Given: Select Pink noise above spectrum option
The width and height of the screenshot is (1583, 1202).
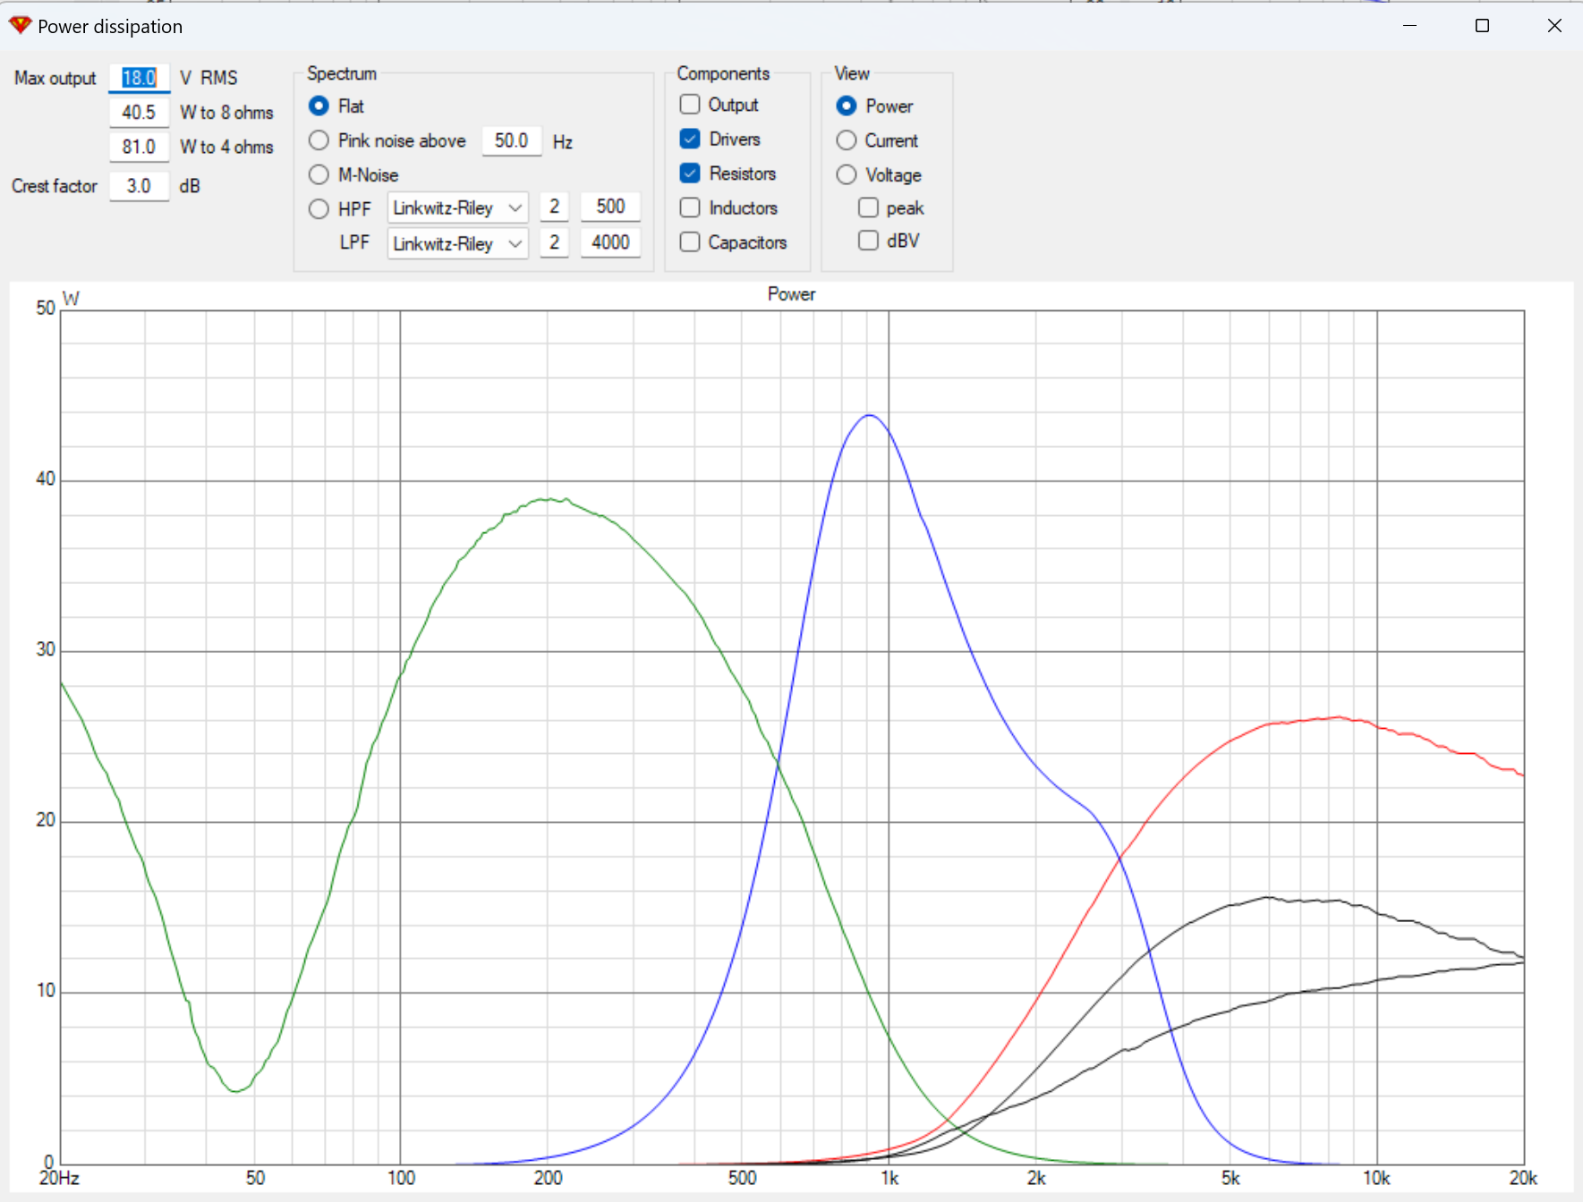Looking at the screenshot, I should [319, 140].
